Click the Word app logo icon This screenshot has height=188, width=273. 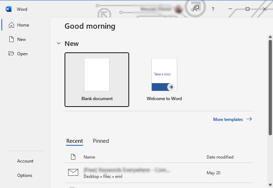[x=9, y=9]
